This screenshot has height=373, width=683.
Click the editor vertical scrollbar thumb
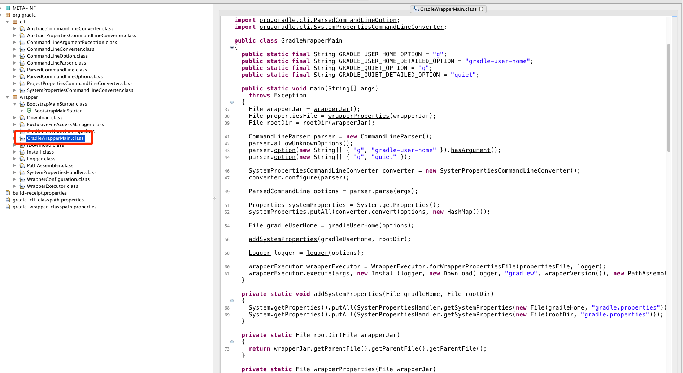(669, 98)
